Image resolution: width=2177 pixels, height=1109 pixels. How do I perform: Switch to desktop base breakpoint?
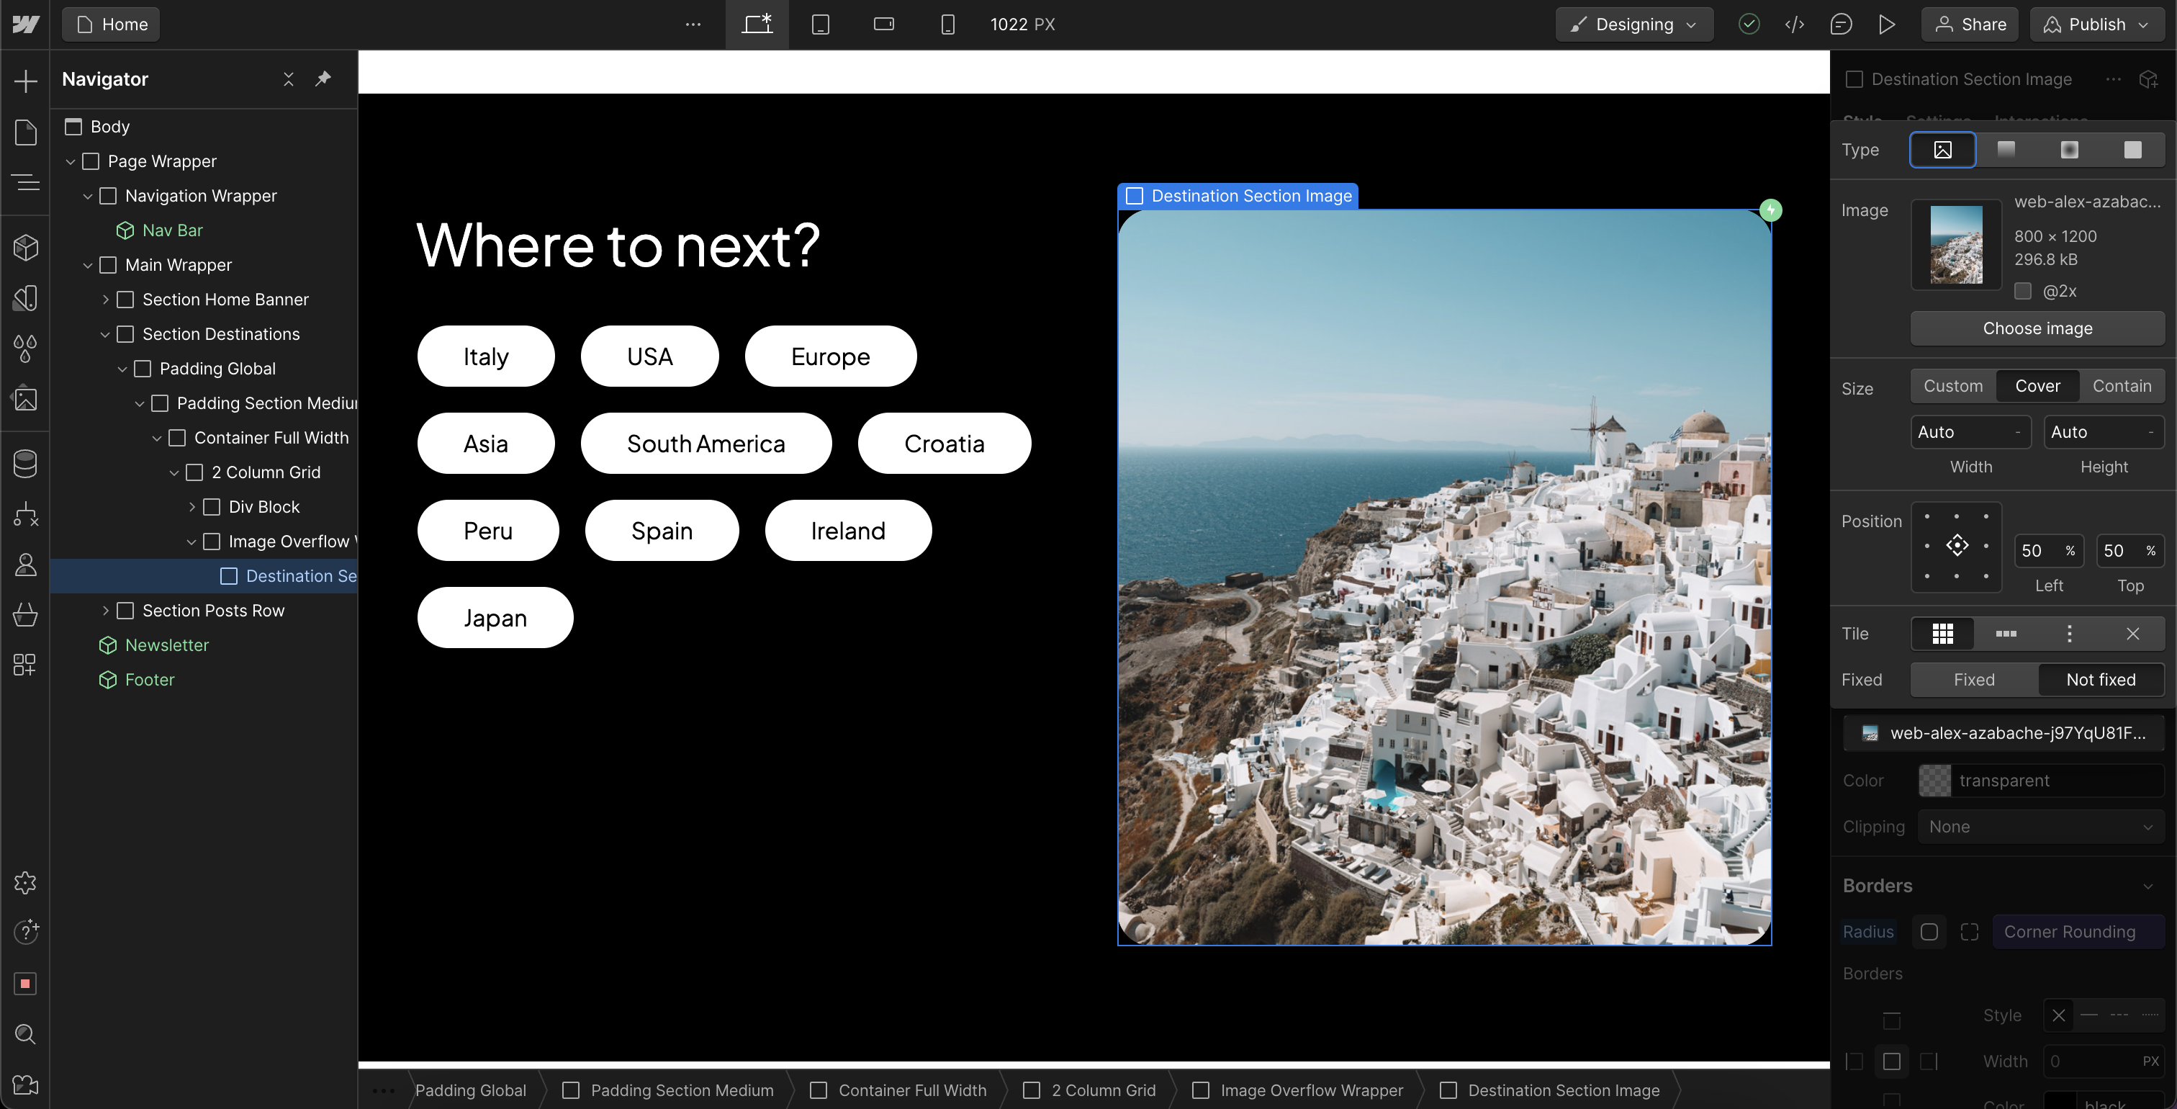757,24
